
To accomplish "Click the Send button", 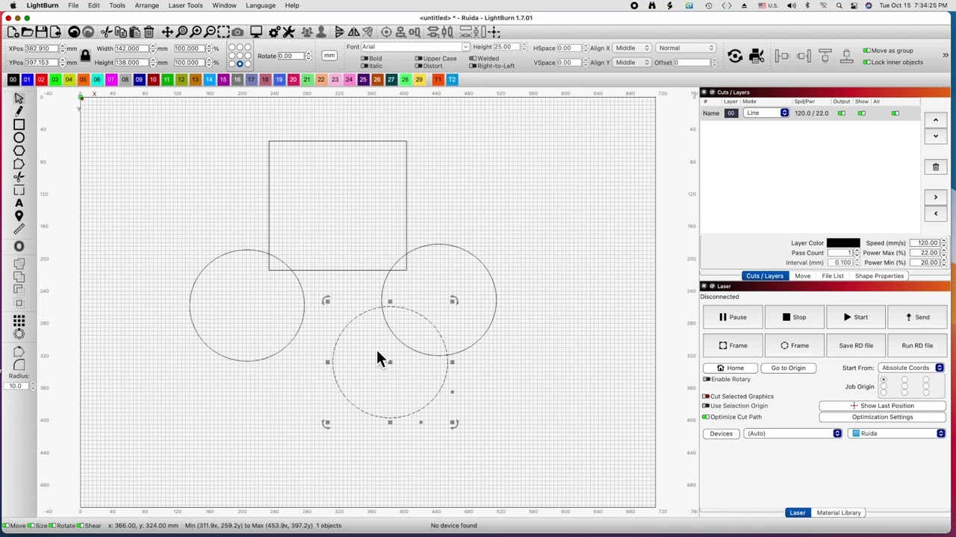I will tap(917, 317).
